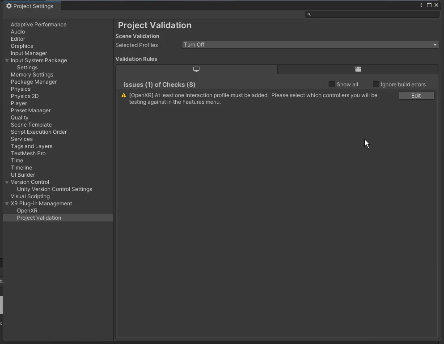444x344 pixels.
Task: Collapse the Version Control section
Action: (x=7, y=182)
